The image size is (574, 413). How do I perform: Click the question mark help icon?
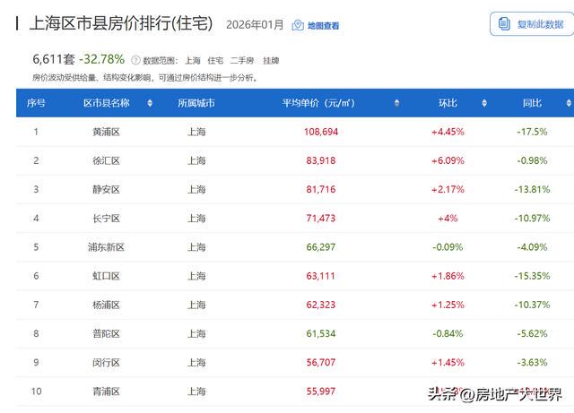tap(135, 61)
